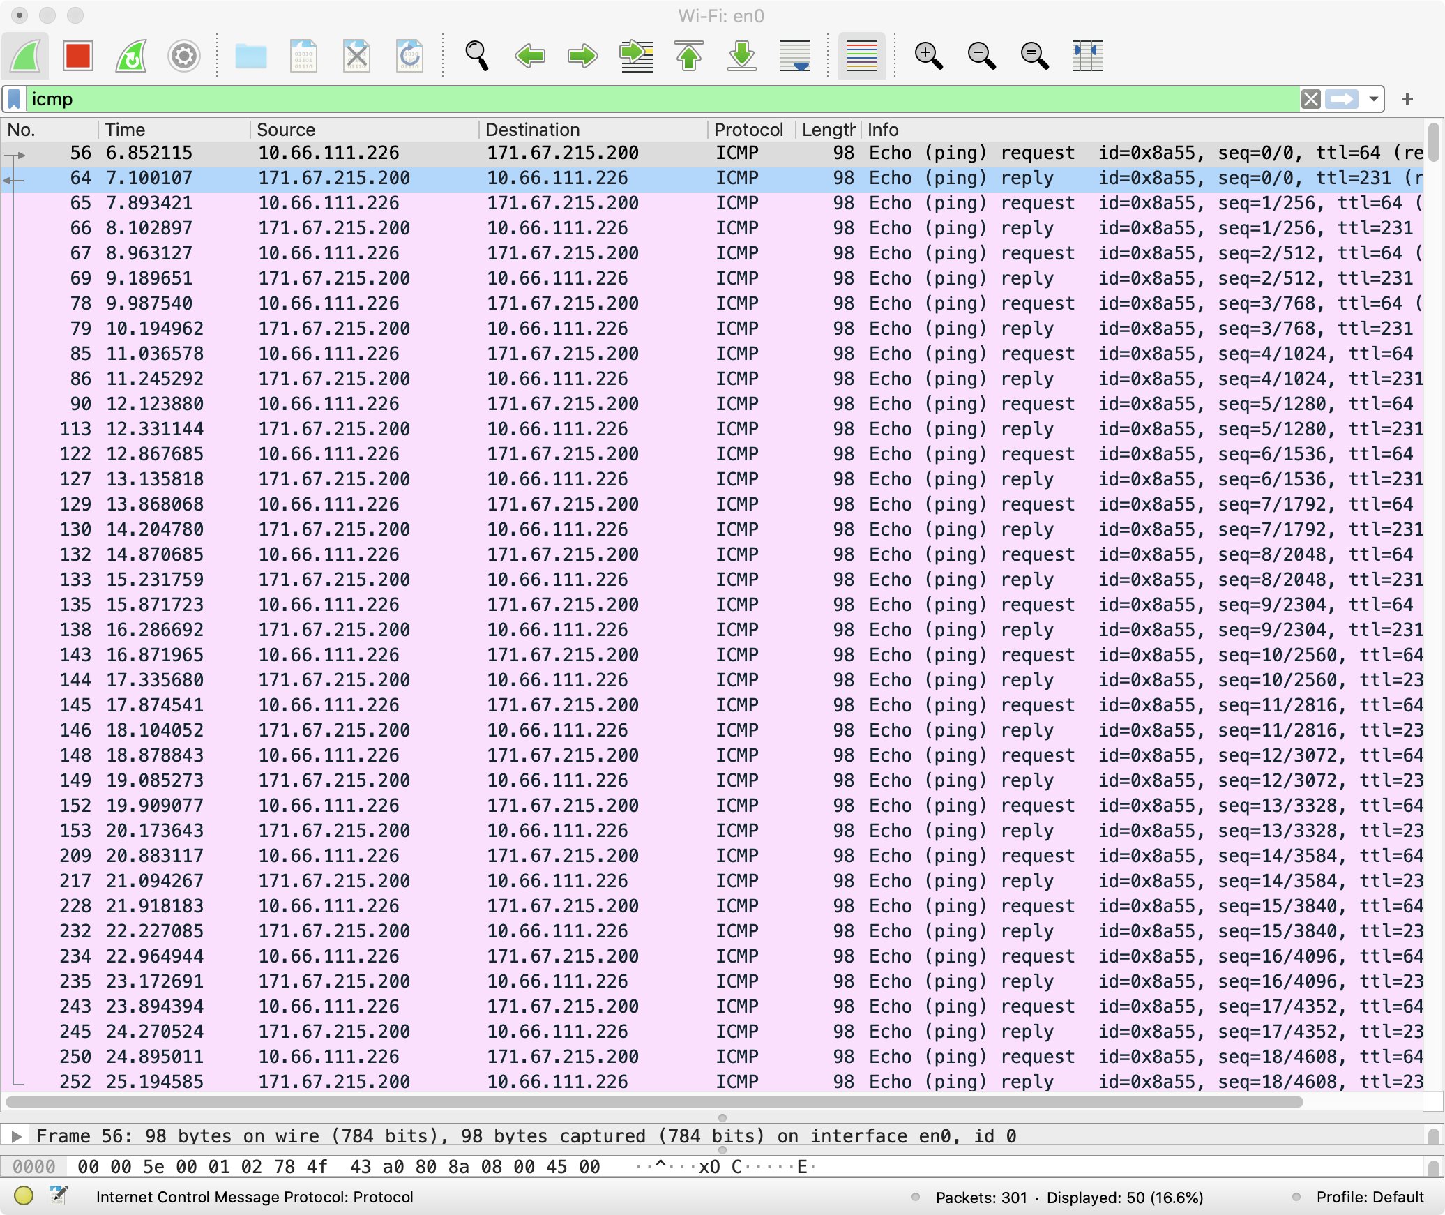1445x1215 pixels.
Task: Sort by the Protocol column header
Action: pos(748,130)
